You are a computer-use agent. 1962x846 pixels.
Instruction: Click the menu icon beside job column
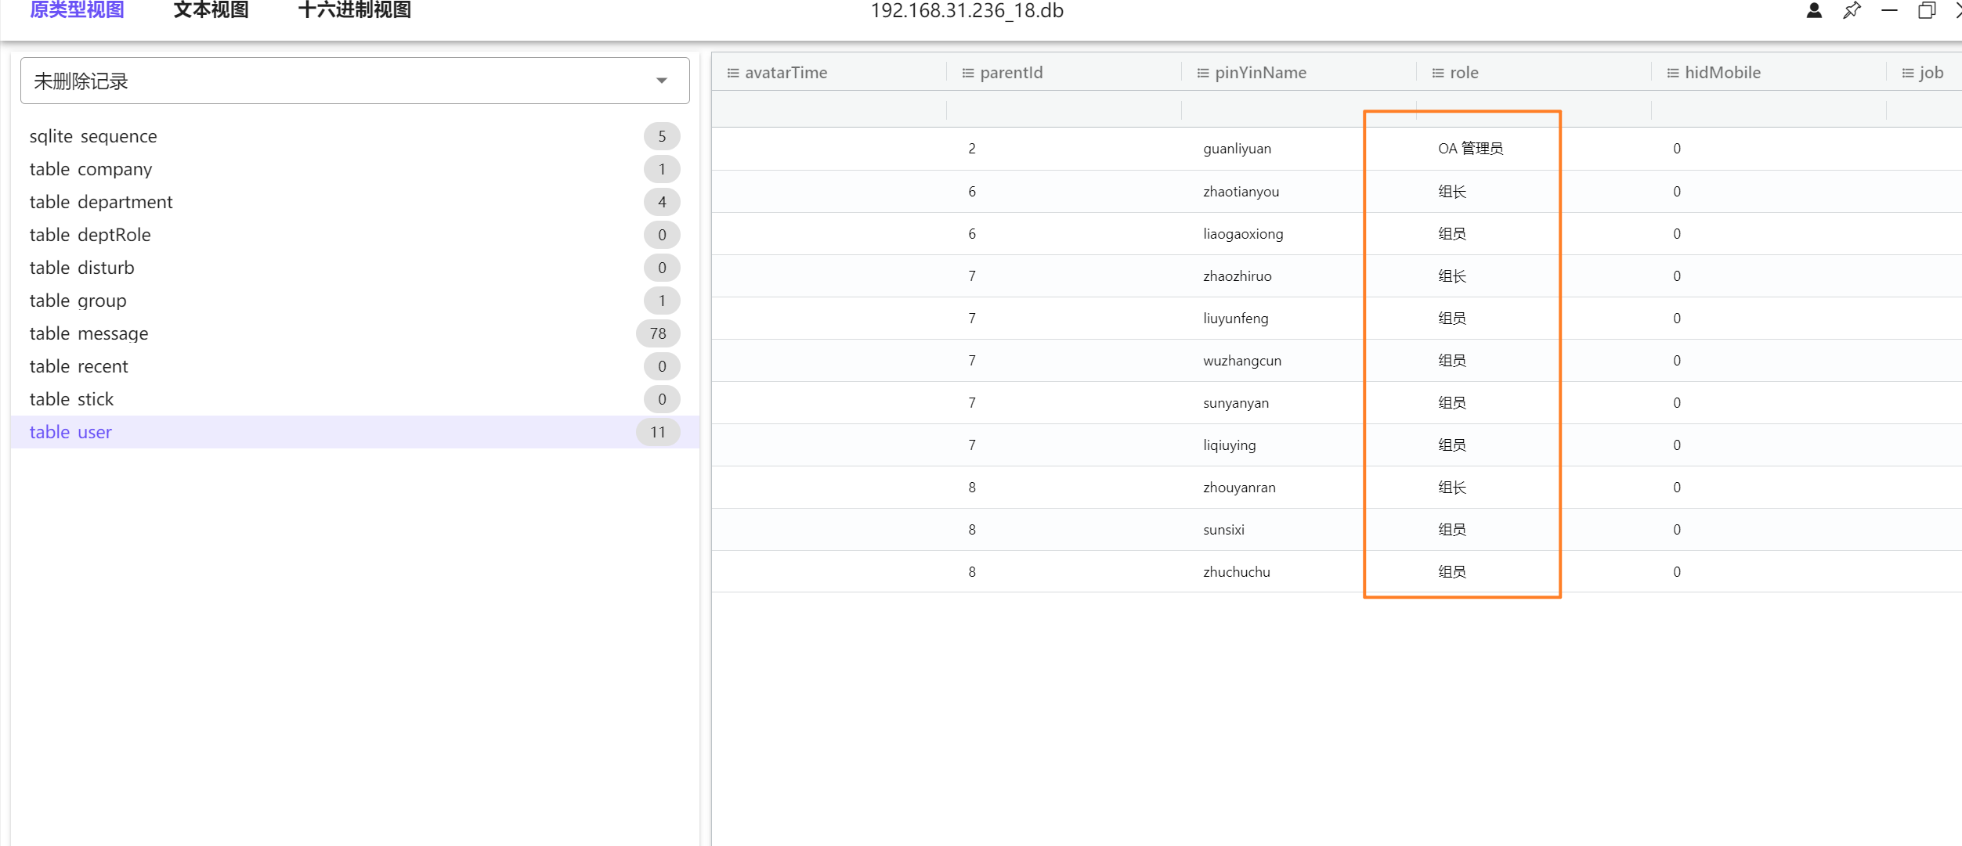pyautogui.click(x=1908, y=73)
